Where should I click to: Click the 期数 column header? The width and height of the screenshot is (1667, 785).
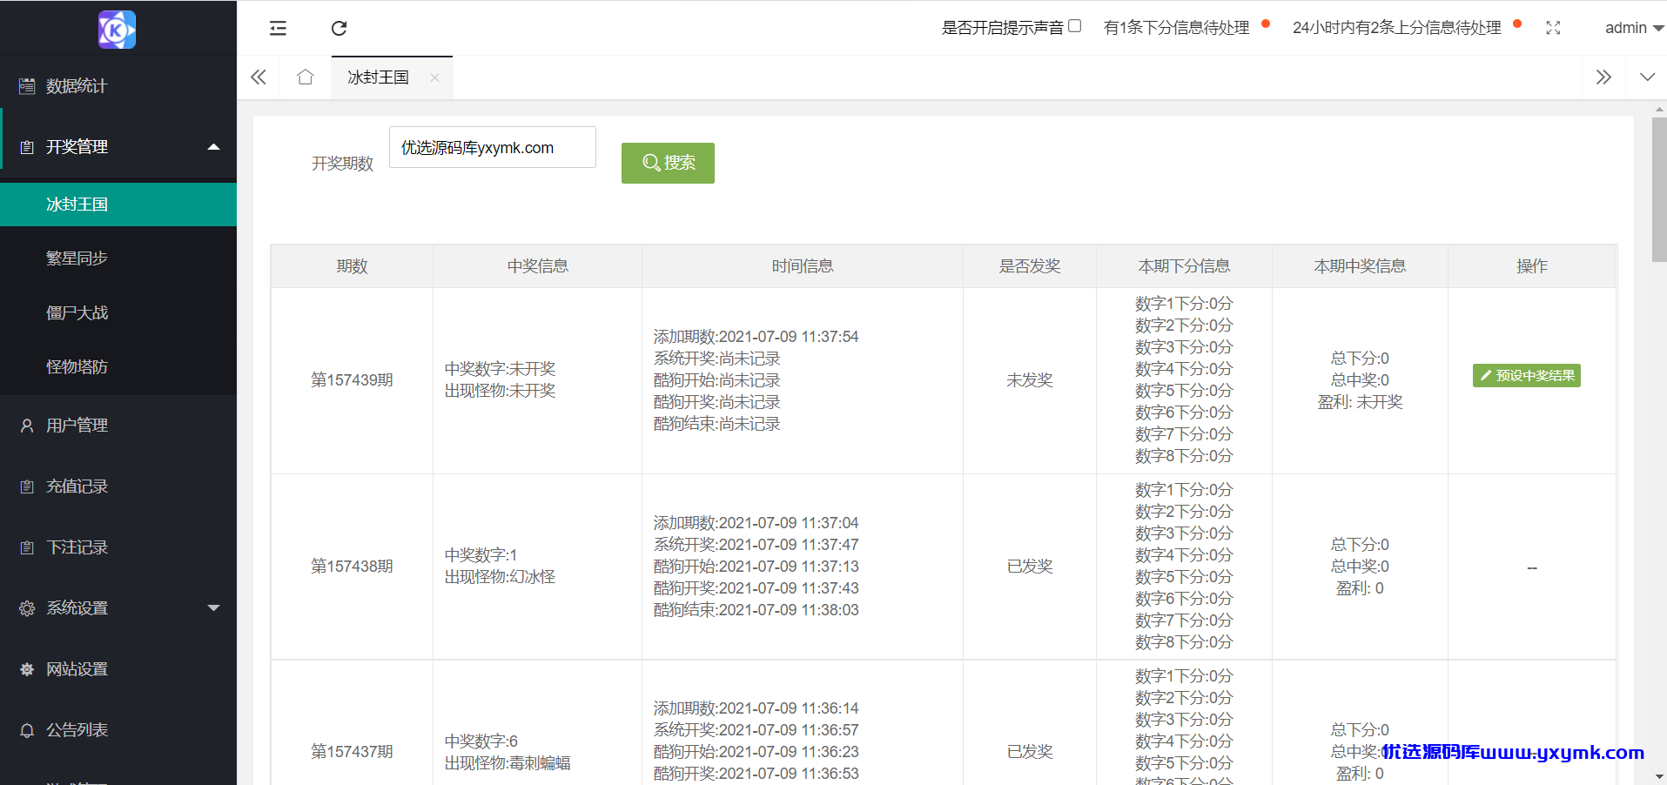(x=352, y=266)
